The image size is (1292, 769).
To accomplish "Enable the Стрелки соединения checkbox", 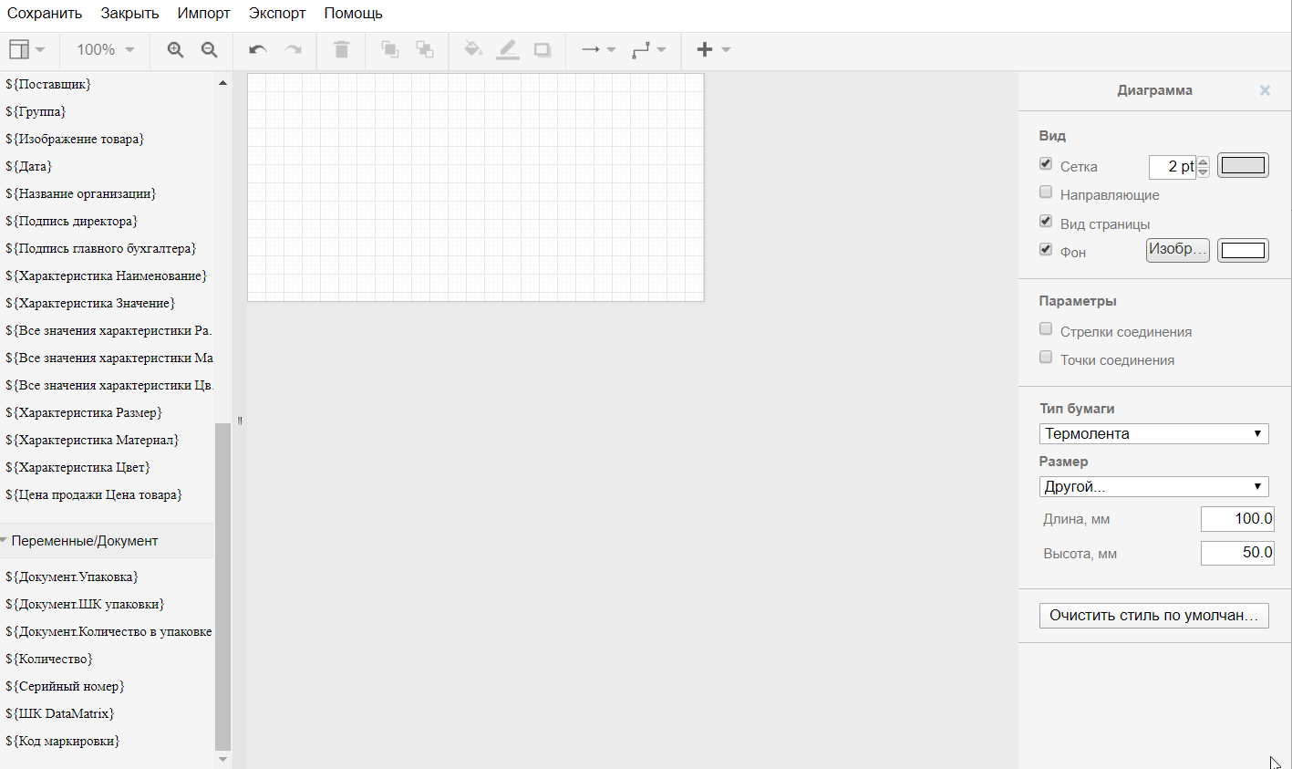I will tap(1046, 329).
